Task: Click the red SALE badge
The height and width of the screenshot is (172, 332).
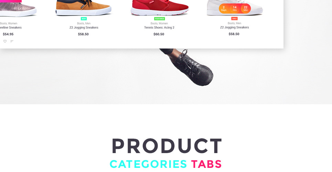Action: tap(234, 19)
